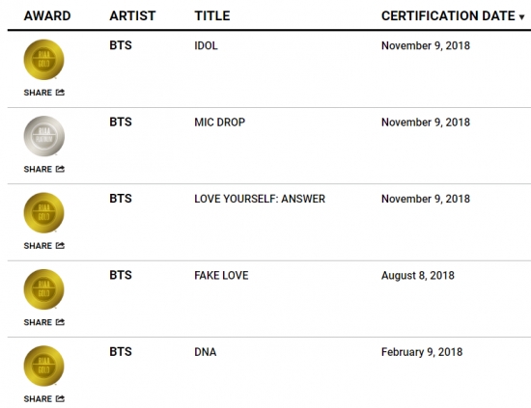
Task: Open the MIC DROP title entry
Action: (x=220, y=122)
